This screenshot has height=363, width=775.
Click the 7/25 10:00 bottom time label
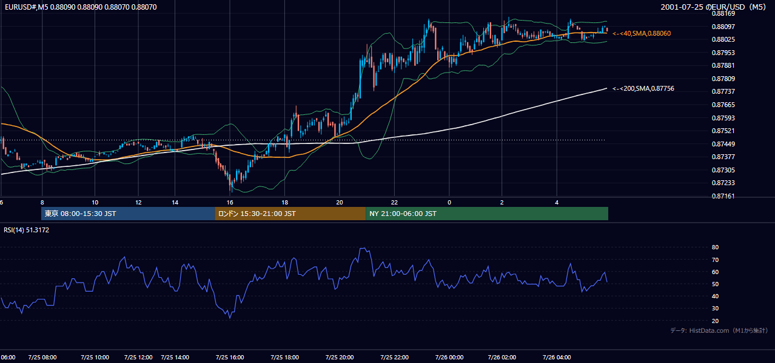[x=95, y=357]
